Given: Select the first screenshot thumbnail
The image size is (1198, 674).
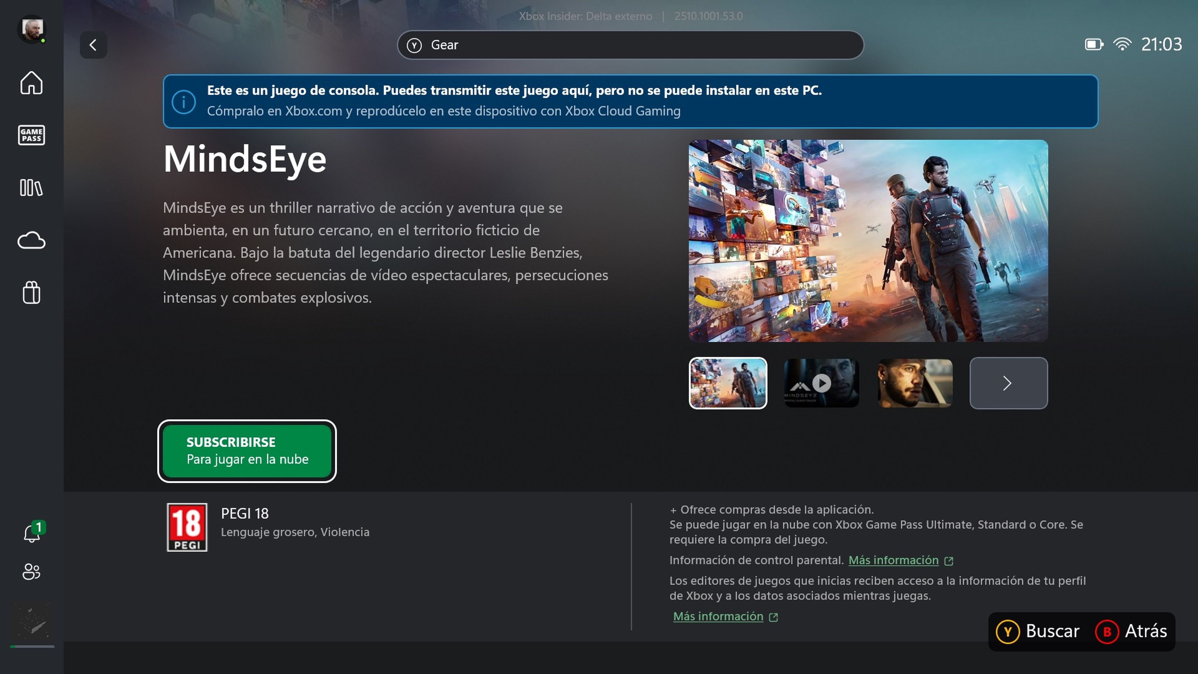Looking at the screenshot, I should click(x=728, y=383).
